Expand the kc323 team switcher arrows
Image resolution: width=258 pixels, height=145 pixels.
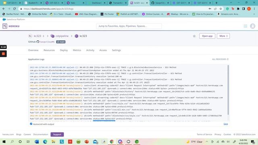coord(44,36)
